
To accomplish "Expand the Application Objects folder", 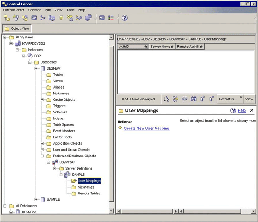I will pos(42,143).
